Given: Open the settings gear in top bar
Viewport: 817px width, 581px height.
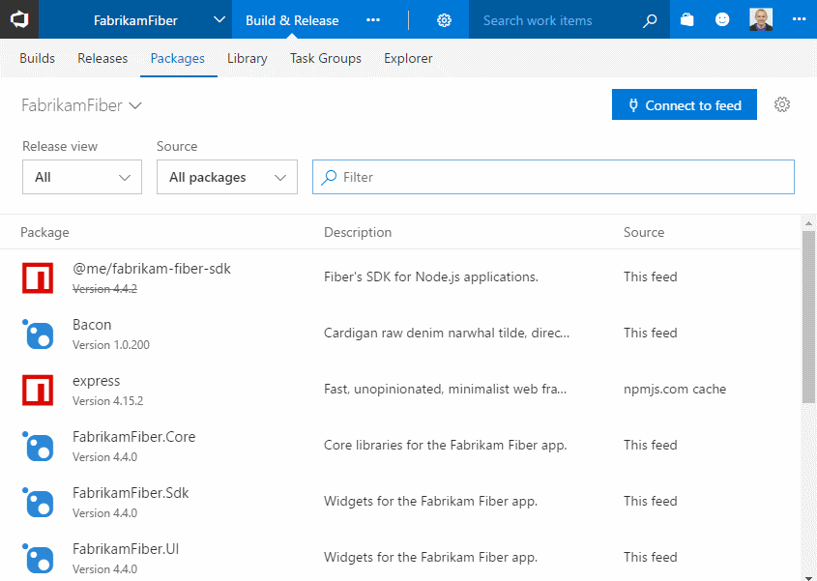Looking at the screenshot, I should point(444,20).
